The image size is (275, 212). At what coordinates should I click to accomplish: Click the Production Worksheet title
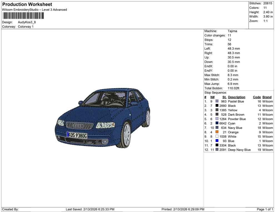coord(27,4)
